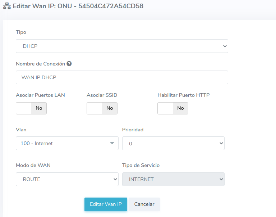Click the help icon next to Nombre de Conexión
The height and width of the screenshot is (217, 276).
[69, 64]
